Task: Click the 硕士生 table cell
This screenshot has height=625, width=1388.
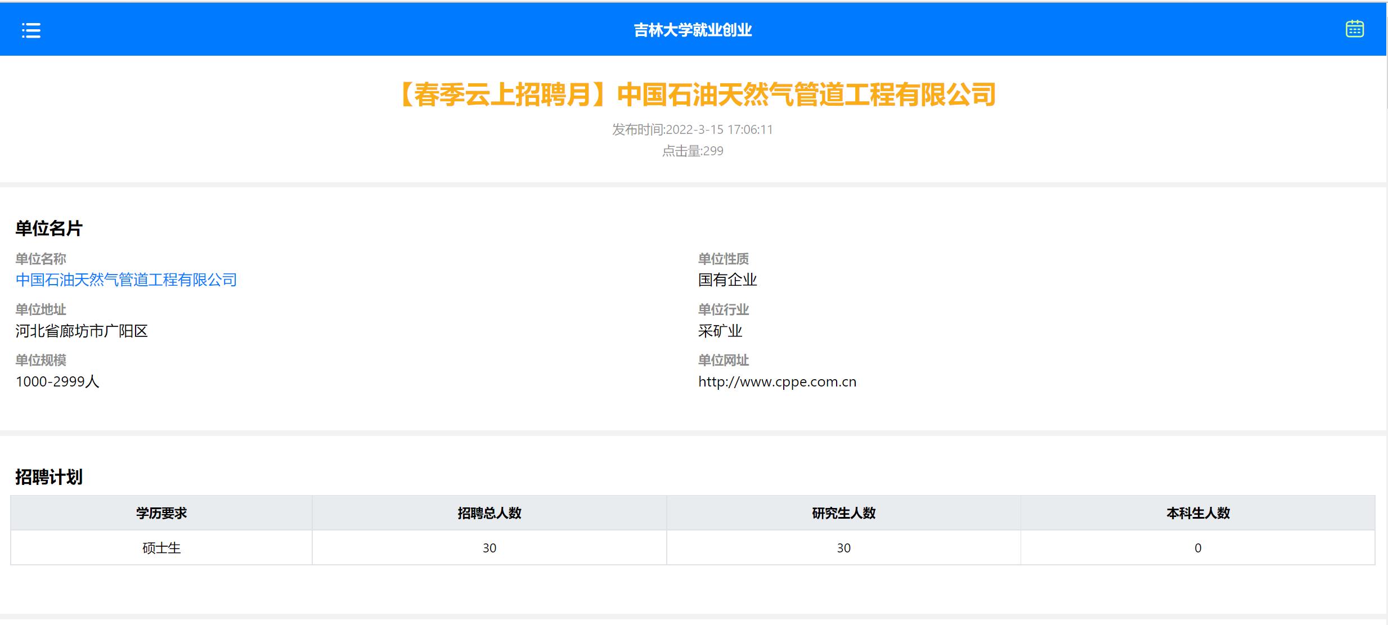Action: [161, 548]
